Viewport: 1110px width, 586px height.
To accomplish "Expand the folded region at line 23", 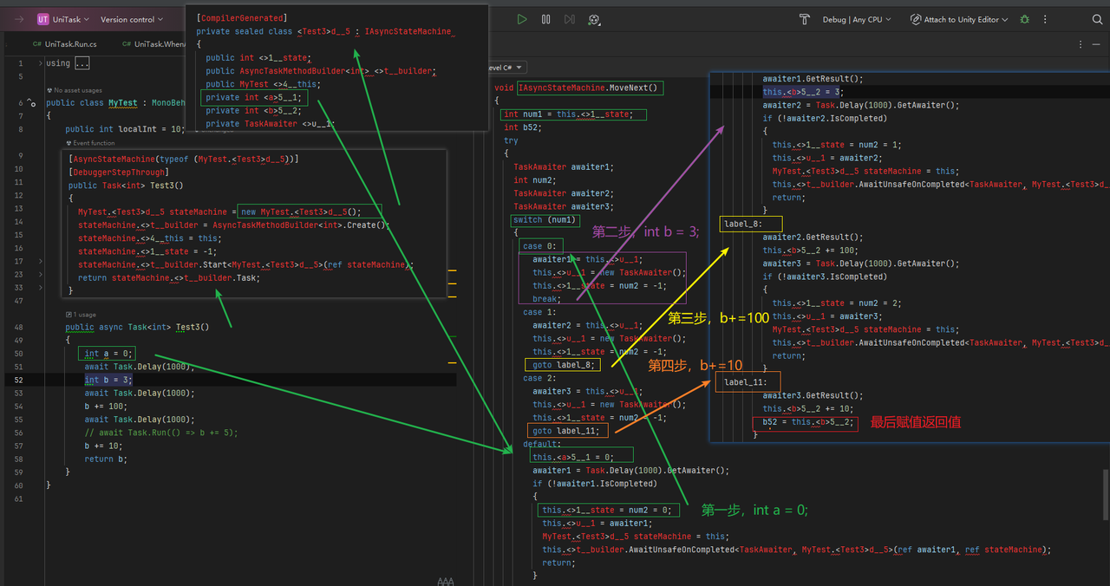I will coord(41,274).
